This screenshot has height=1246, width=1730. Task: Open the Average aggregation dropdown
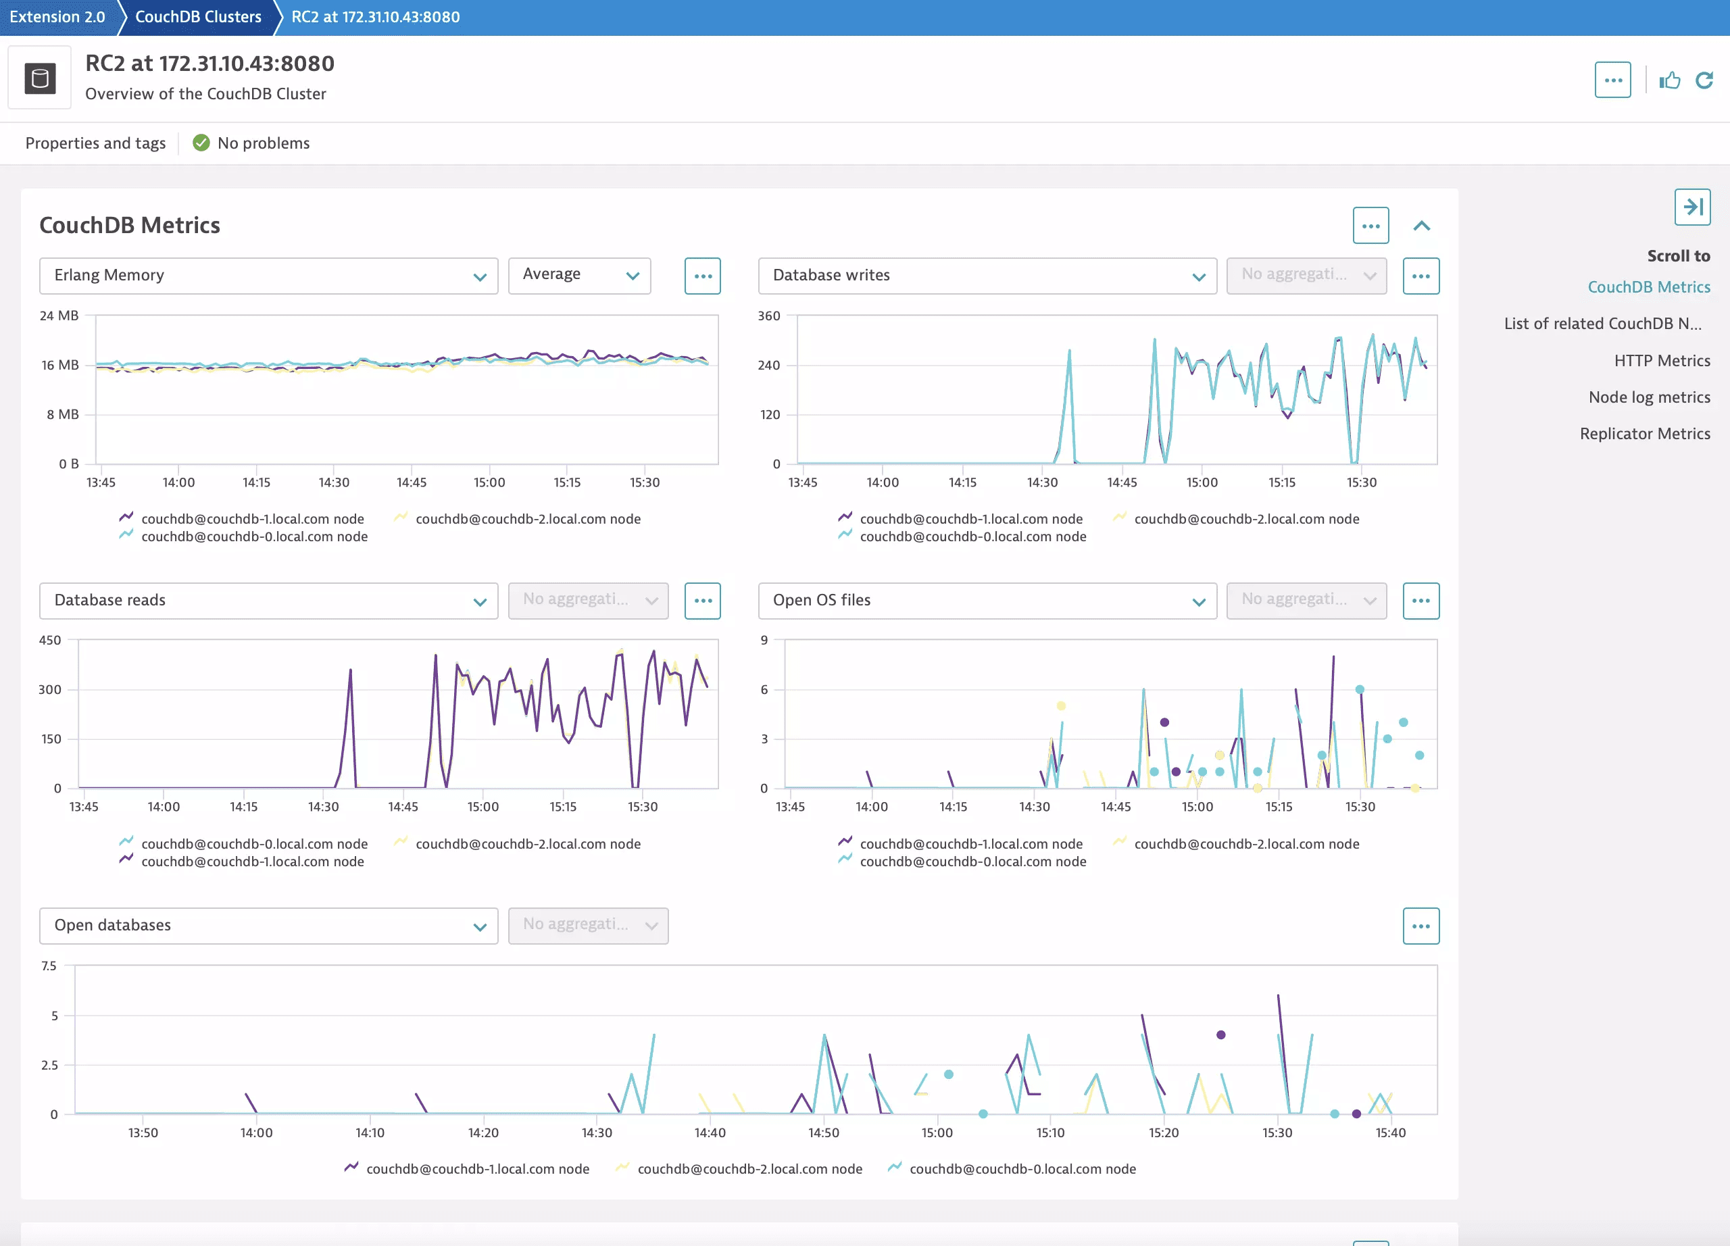579,276
